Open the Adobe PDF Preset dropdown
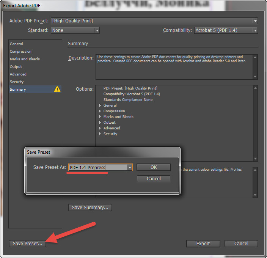Image resolution: width=267 pixels, height=258 pixels. (x=154, y=21)
